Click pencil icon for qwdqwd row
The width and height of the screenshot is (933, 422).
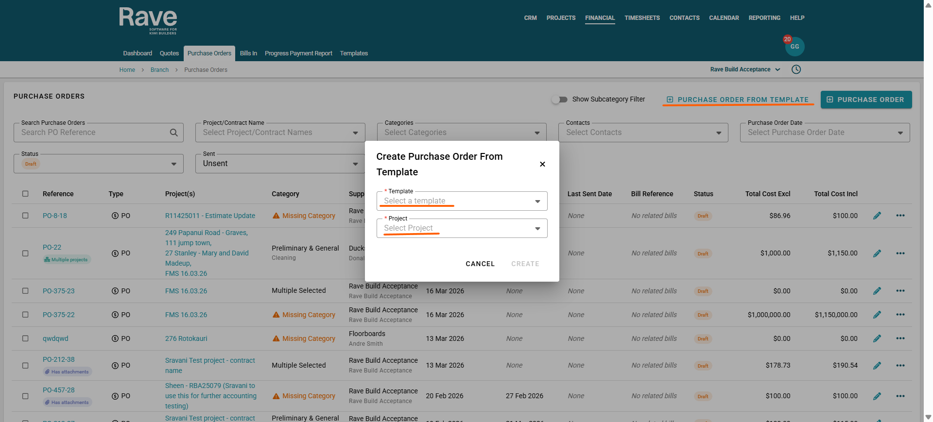click(877, 338)
